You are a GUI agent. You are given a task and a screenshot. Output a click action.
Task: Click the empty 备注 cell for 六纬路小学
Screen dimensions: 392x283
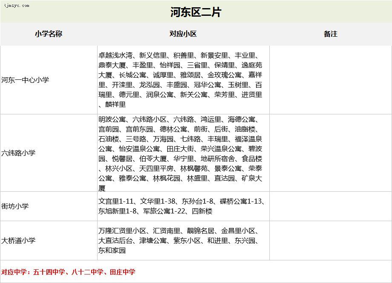pos(330,153)
